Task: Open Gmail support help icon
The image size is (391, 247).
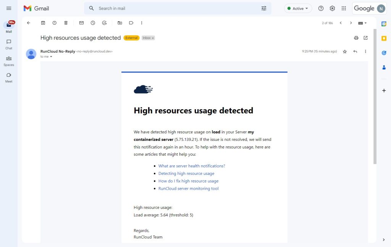Action: (321, 8)
